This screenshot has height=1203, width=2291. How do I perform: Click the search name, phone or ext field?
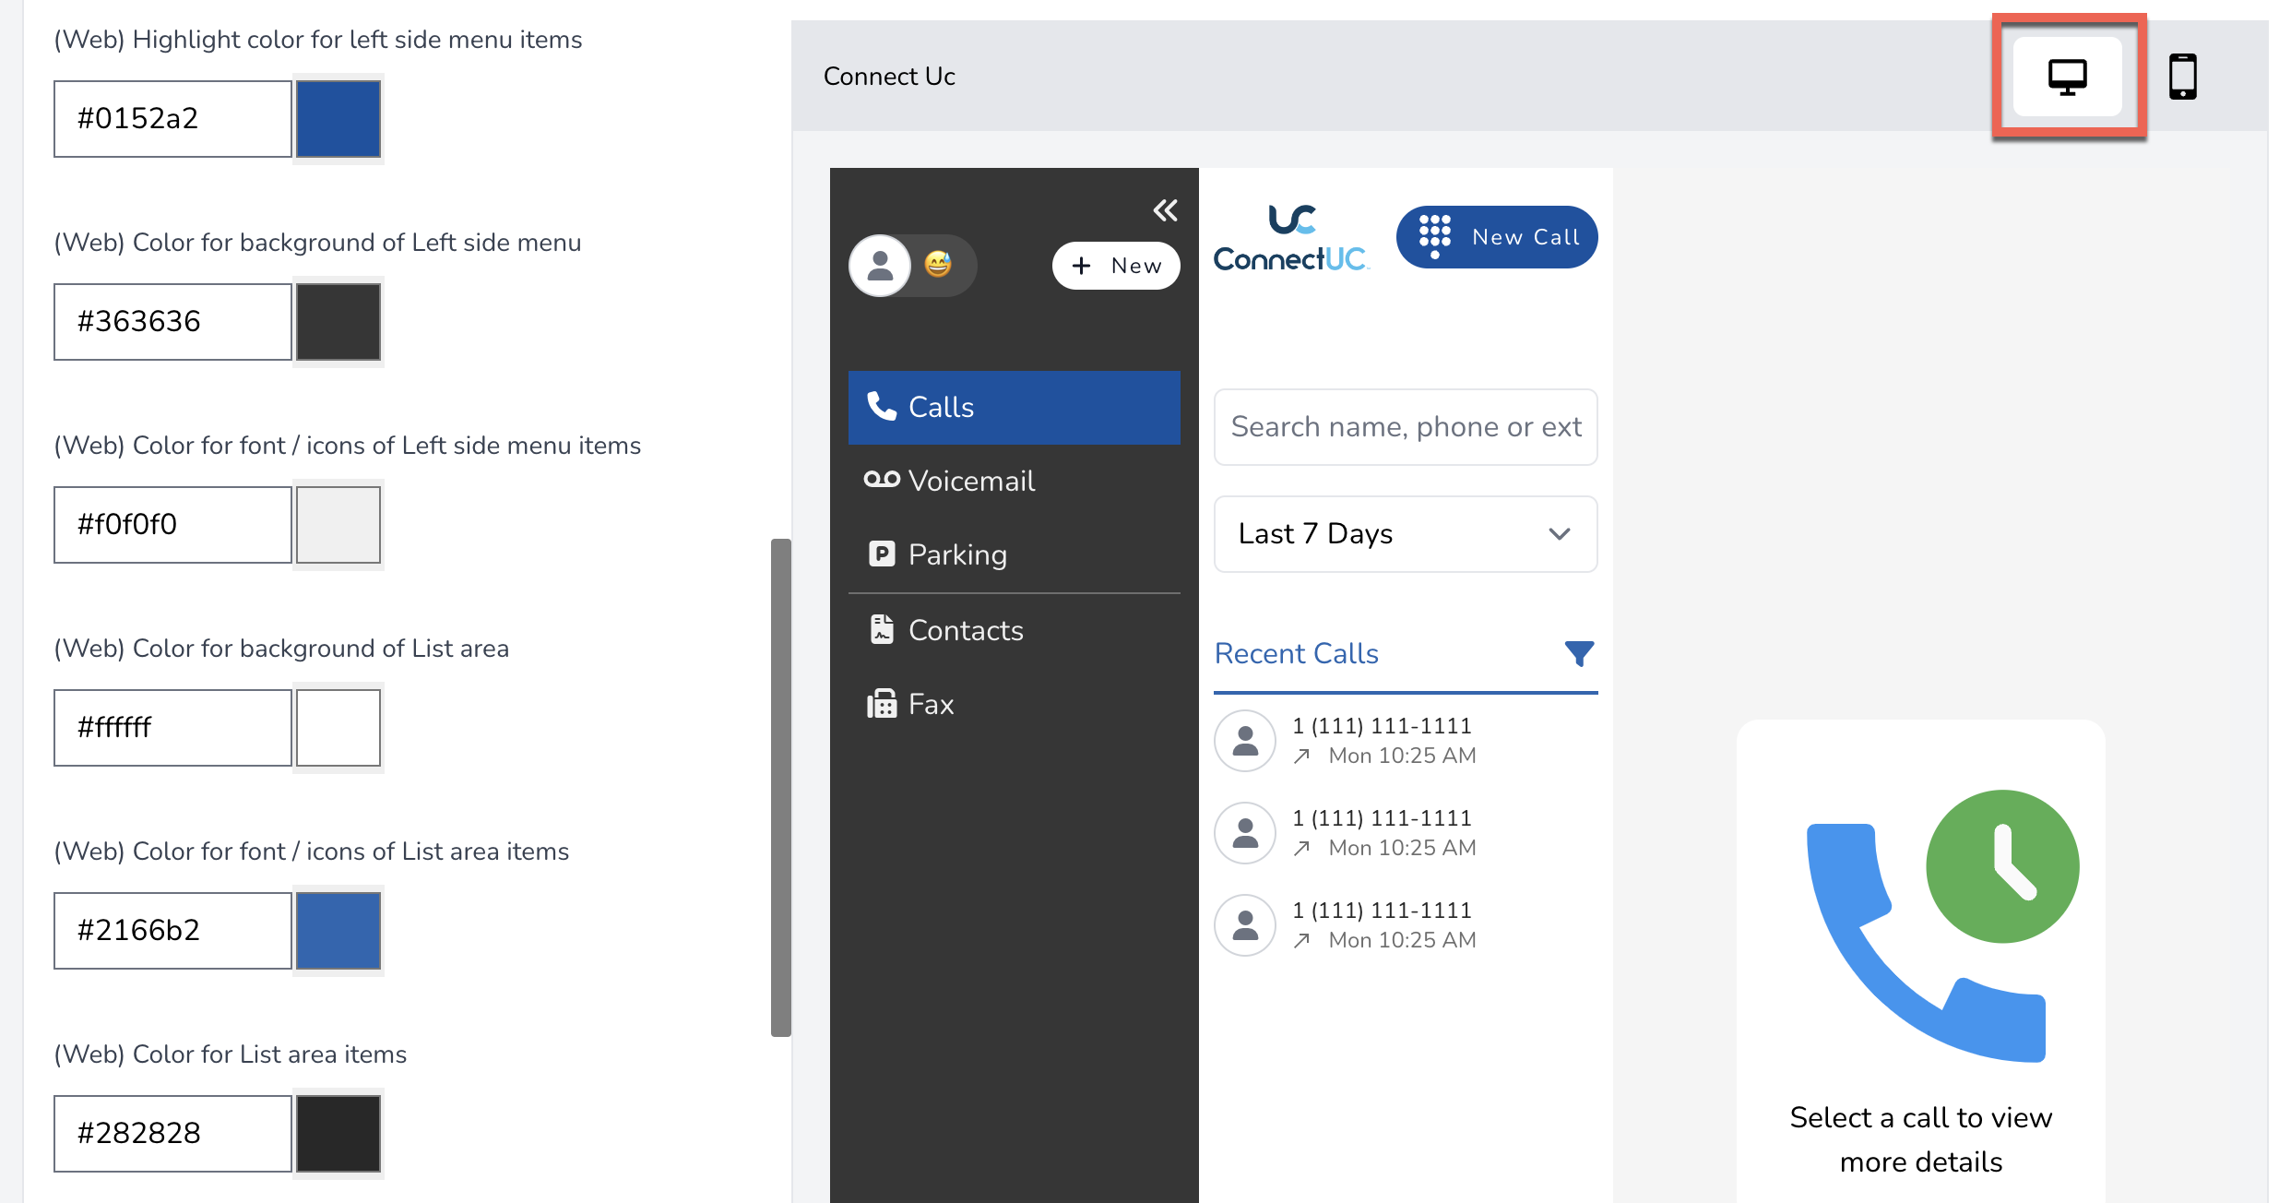point(1406,427)
